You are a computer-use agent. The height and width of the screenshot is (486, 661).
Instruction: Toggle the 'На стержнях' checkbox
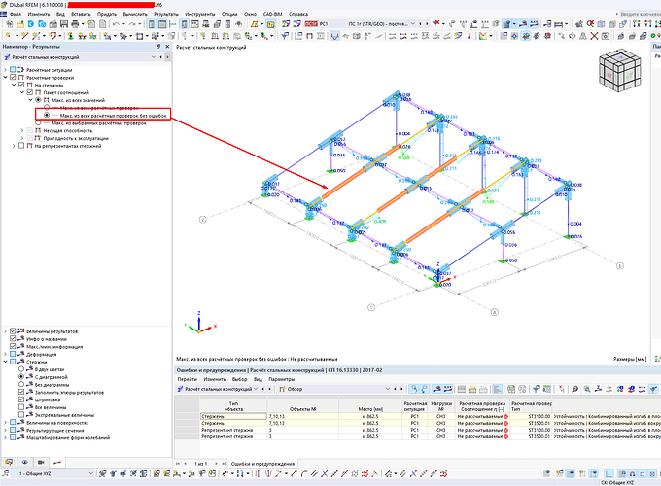[x=21, y=85]
